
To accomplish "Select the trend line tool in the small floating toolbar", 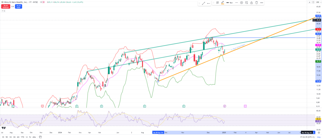I will coord(204,3).
